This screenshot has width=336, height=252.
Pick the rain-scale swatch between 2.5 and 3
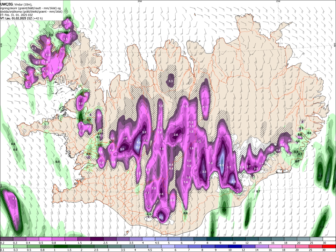coord(101,246)
